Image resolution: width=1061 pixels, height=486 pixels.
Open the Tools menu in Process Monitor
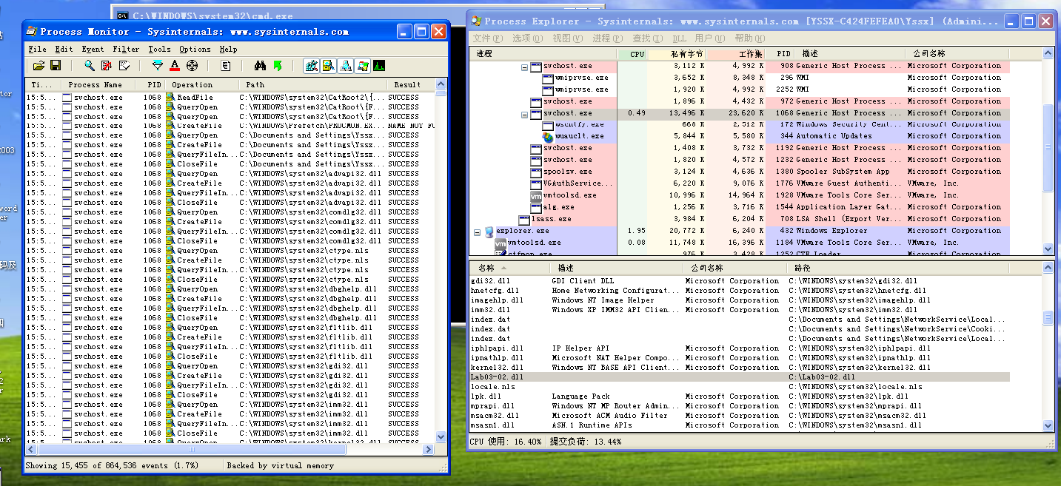pos(159,49)
